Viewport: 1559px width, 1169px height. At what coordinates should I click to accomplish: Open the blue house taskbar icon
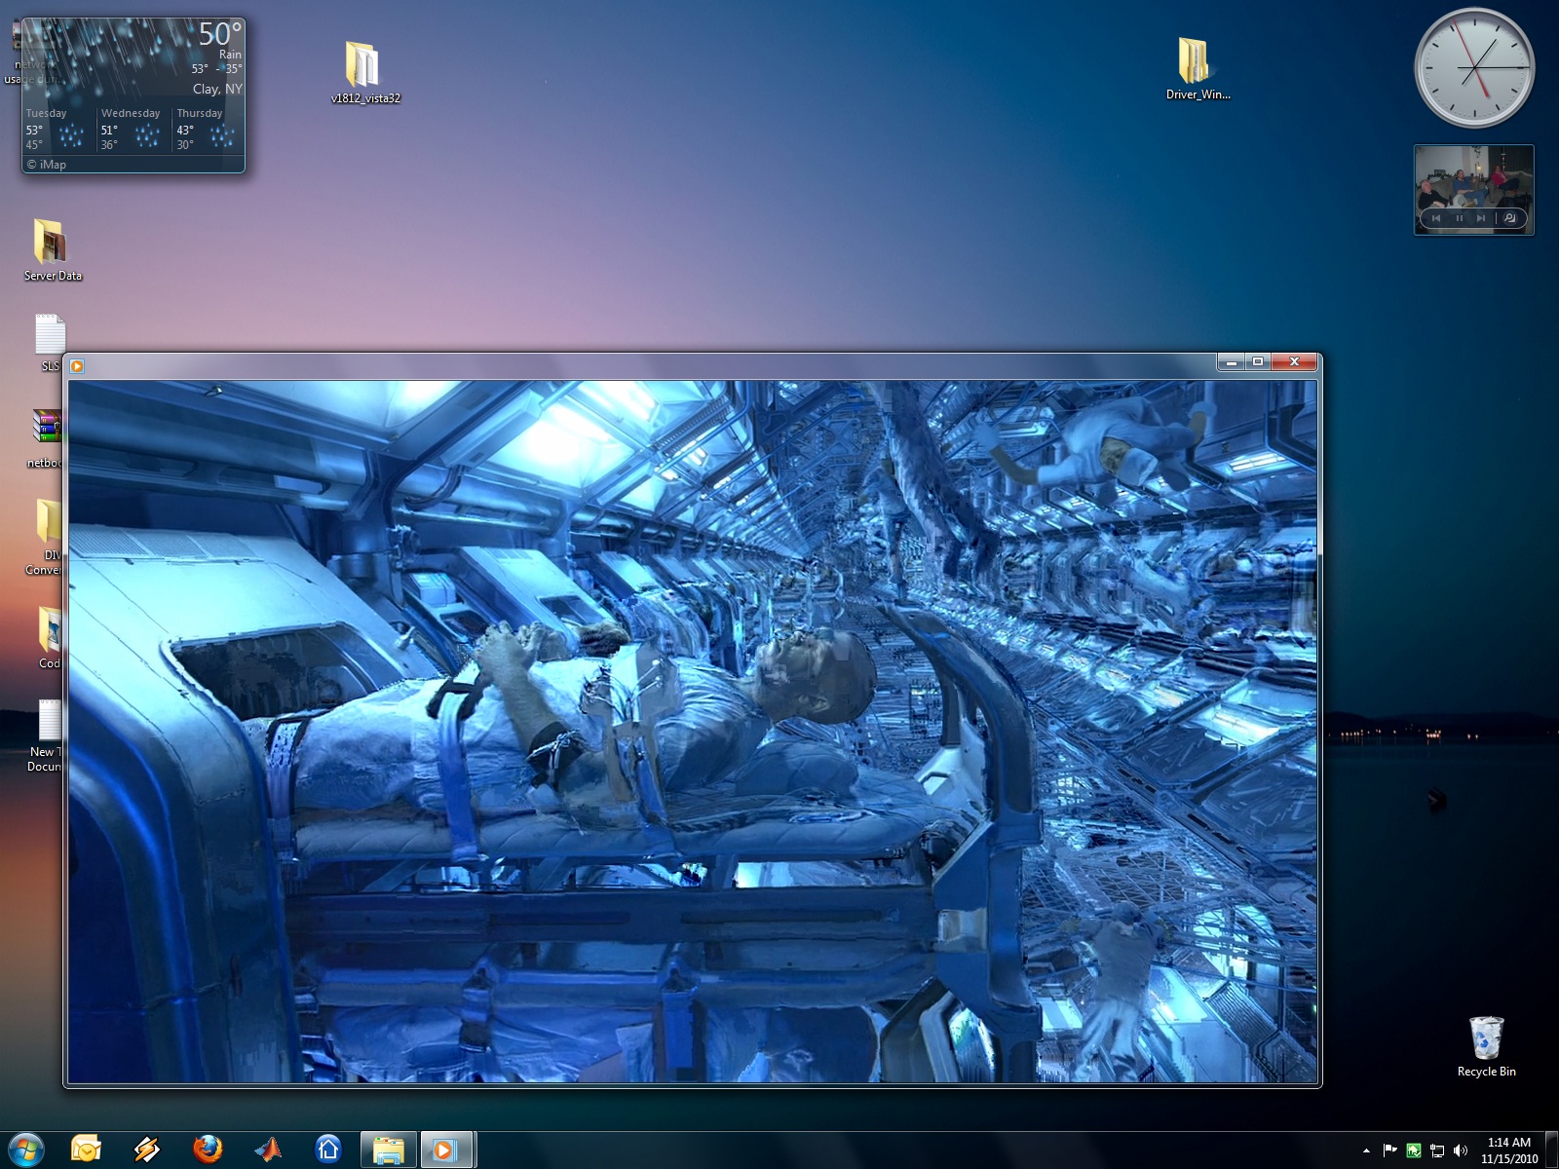(328, 1150)
